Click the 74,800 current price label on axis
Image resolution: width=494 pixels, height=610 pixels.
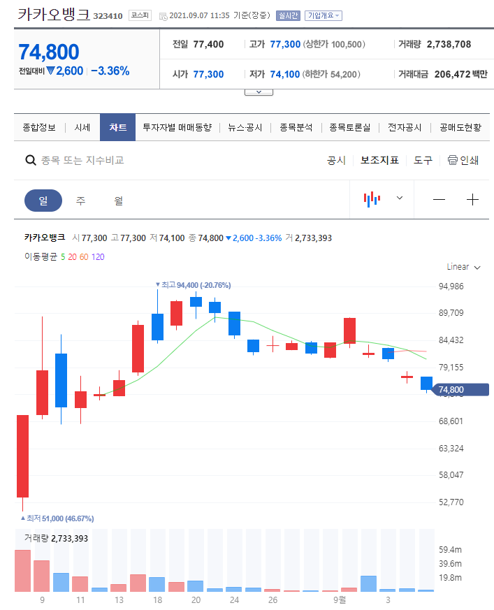pyautogui.click(x=460, y=389)
